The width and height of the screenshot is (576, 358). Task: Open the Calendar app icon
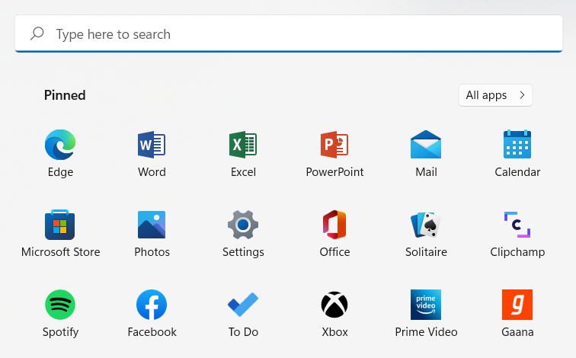(x=517, y=144)
